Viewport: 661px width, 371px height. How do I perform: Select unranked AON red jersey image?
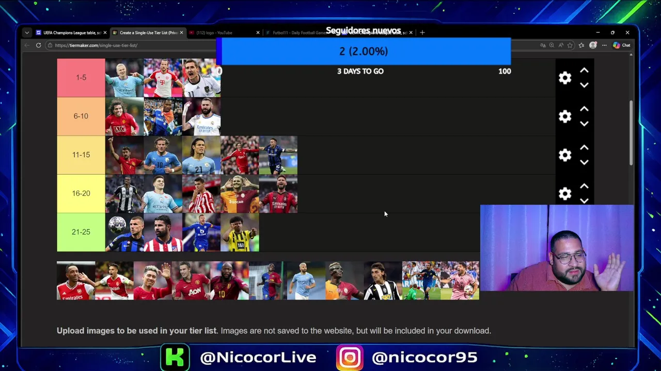tap(191, 281)
